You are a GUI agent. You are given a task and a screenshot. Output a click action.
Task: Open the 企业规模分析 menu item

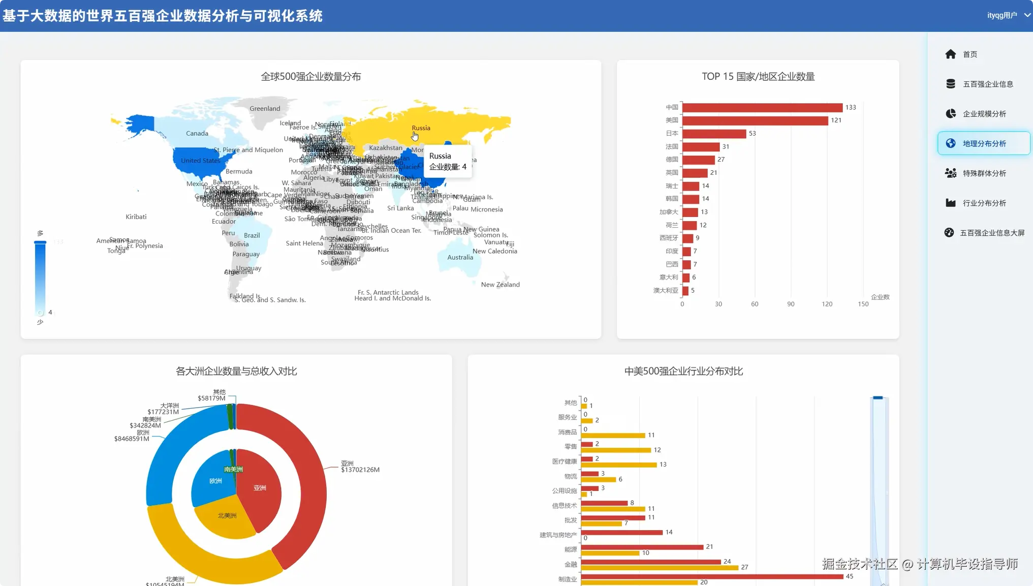[x=984, y=114]
